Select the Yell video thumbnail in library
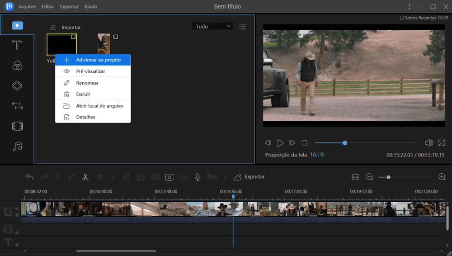This screenshot has width=452, height=256. tap(61, 45)
